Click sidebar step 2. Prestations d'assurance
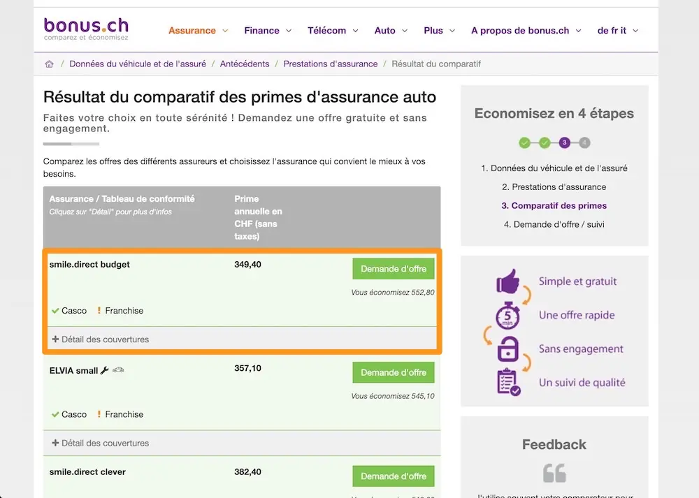 coord(554,187)
